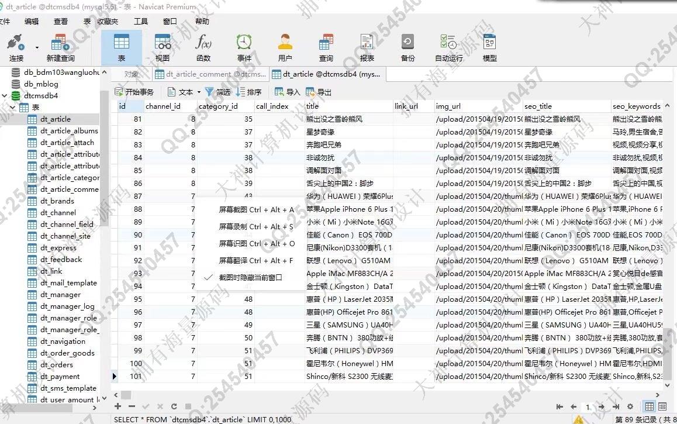Open the 报表 (Report) toolbar icon
Screen dimensions: 677x424
pos(367,47)
